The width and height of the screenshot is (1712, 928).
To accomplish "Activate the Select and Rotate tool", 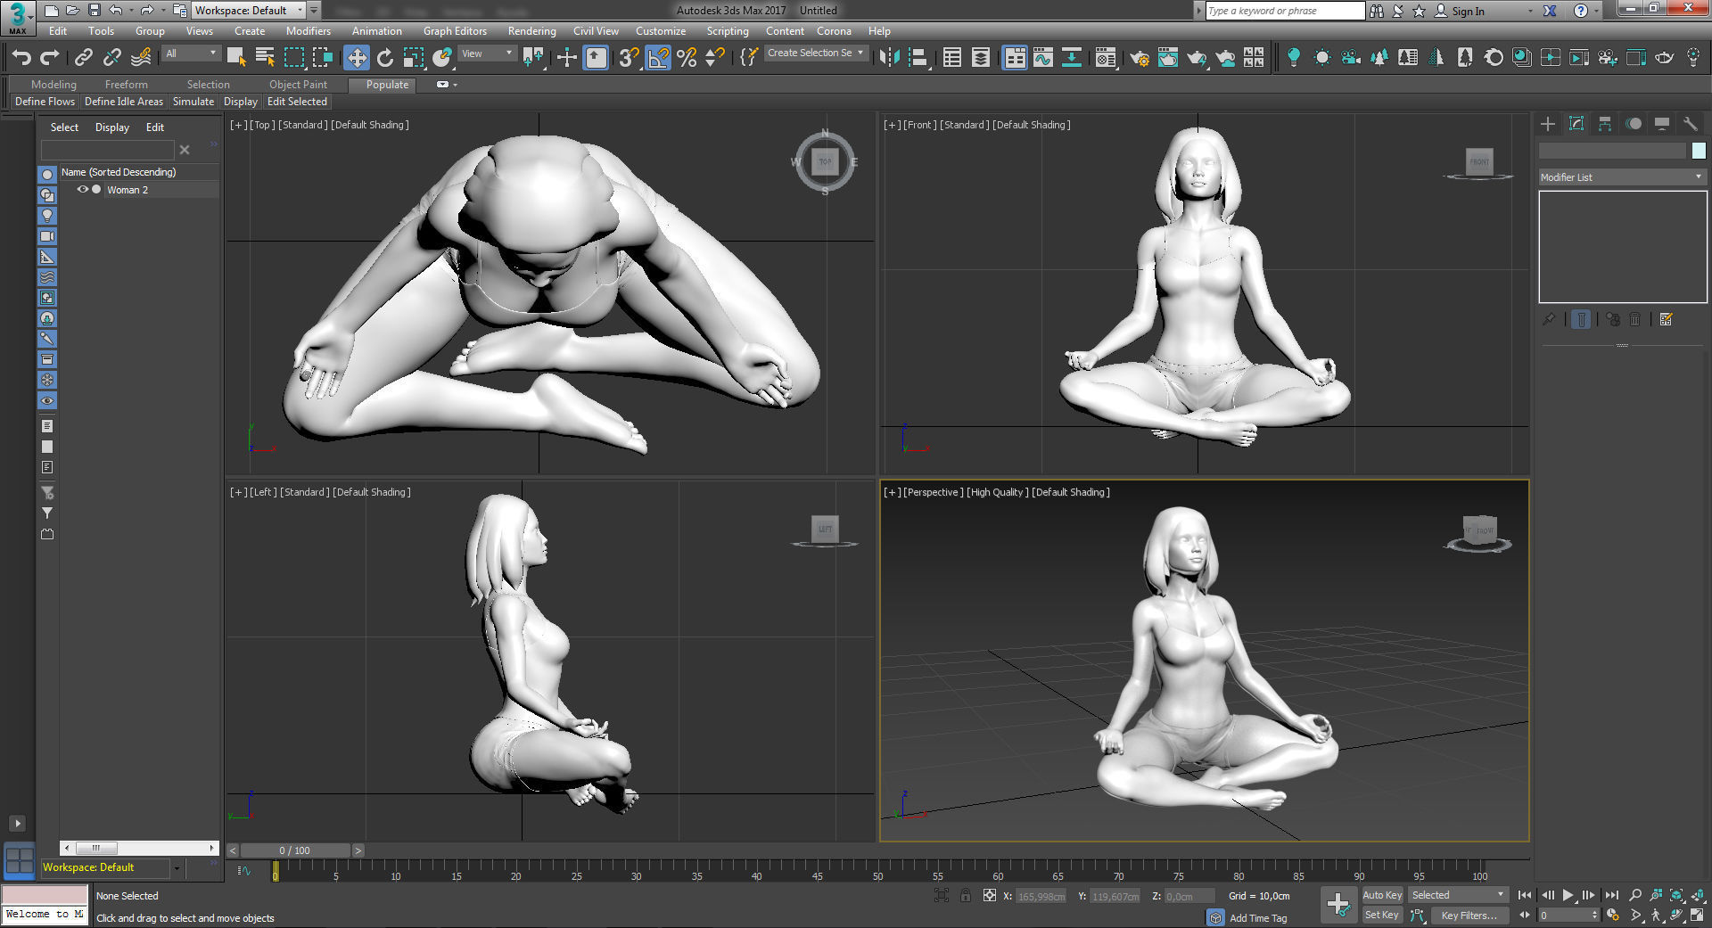I will [x=385, y=58].
